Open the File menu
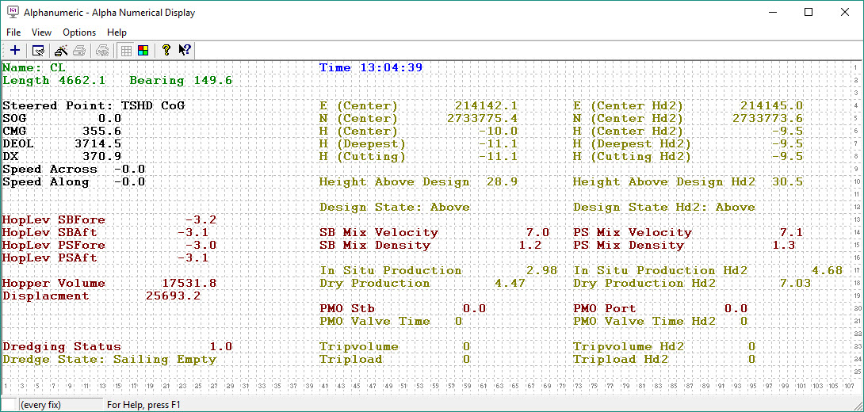Viewport: 864px width, 412px height. click(x=13, y=32)
